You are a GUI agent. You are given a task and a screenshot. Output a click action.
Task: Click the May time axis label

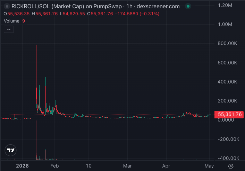pos(209,166)
